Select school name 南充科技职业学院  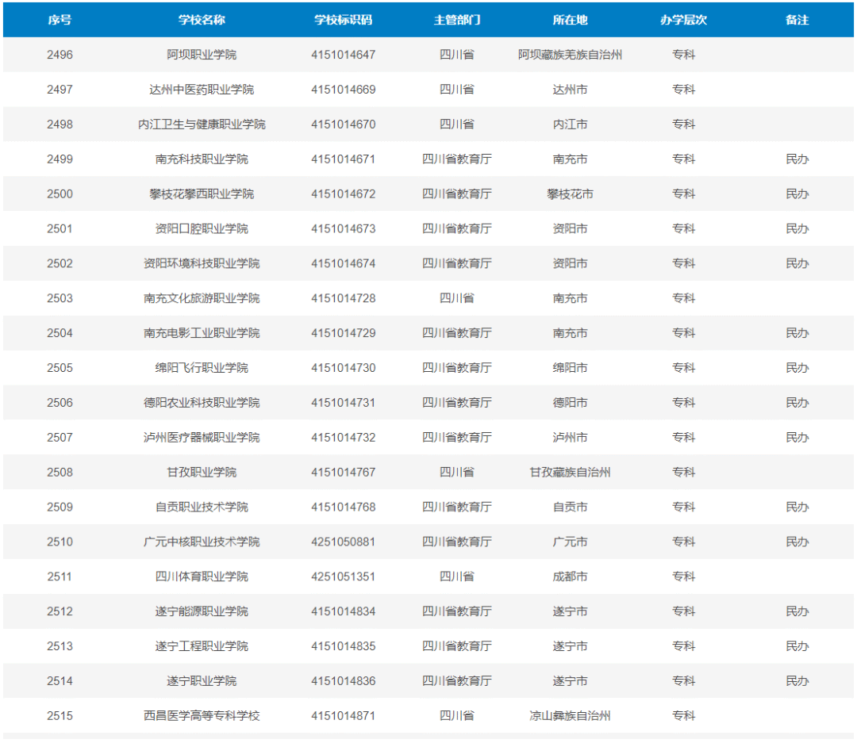click(x=202, y=159)
